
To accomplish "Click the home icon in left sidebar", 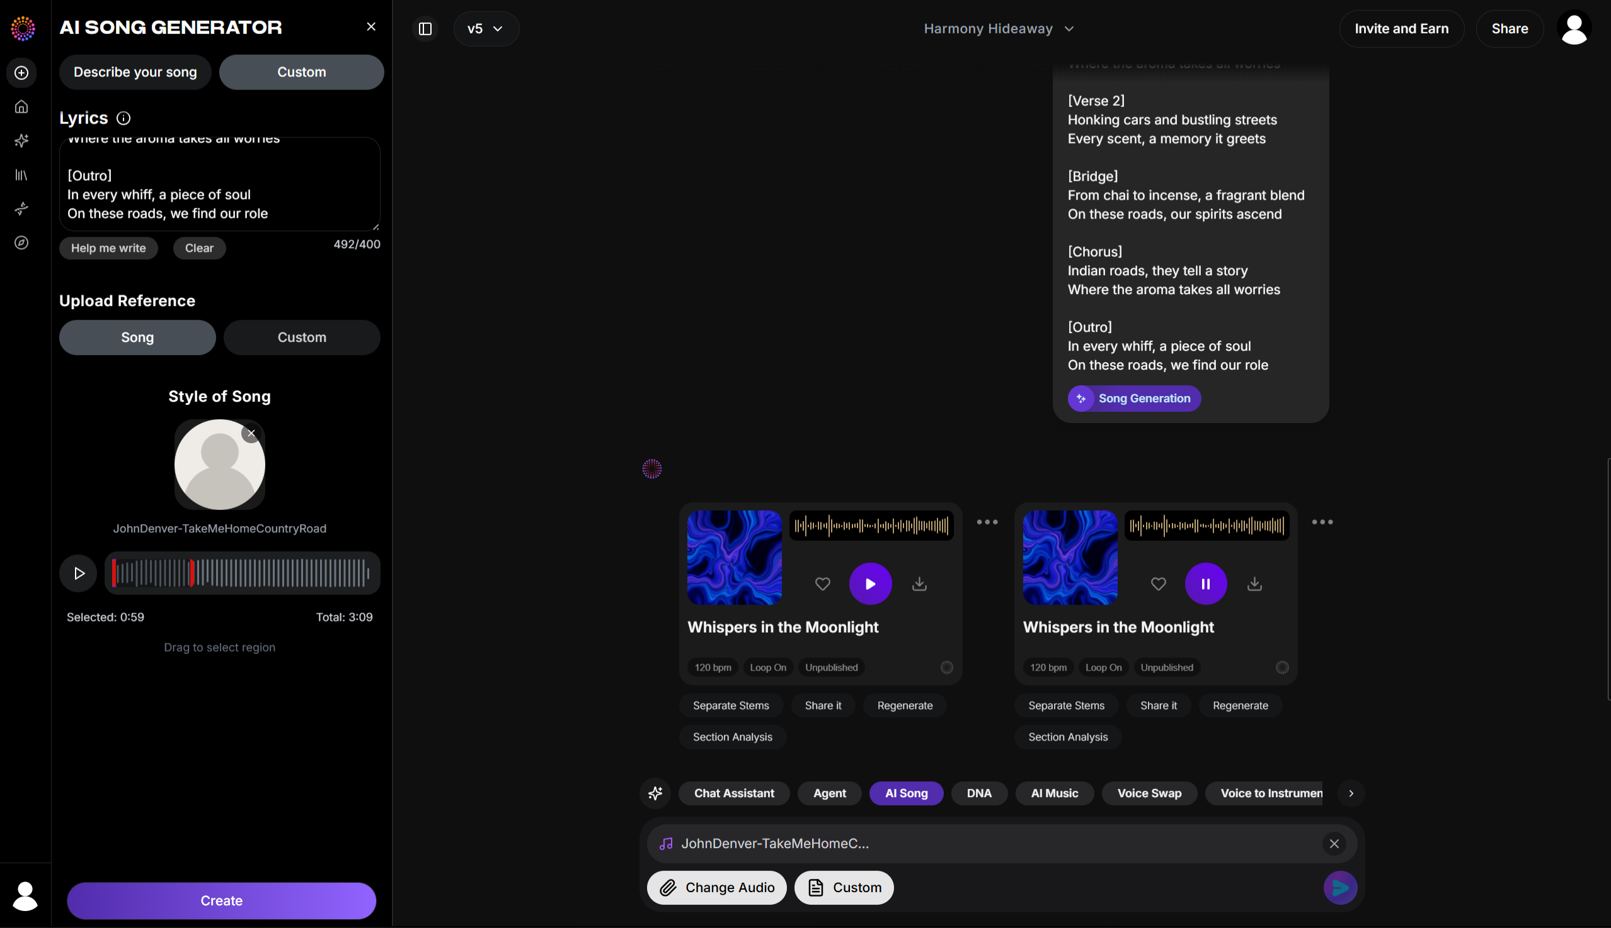I will click(21, 106).
